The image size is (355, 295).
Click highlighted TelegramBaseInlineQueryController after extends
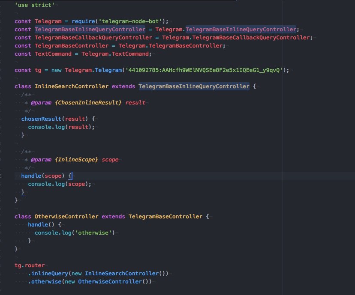194,86
